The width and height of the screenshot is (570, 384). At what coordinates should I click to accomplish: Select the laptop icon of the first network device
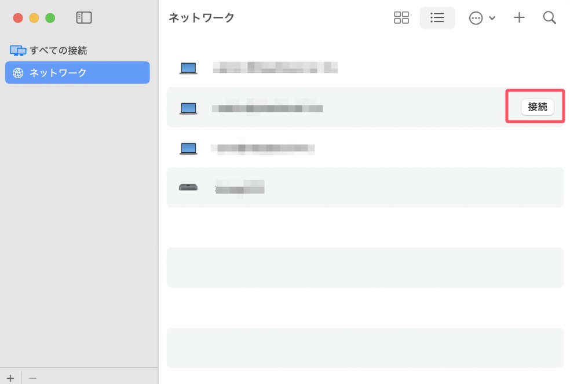coord(188,67)
